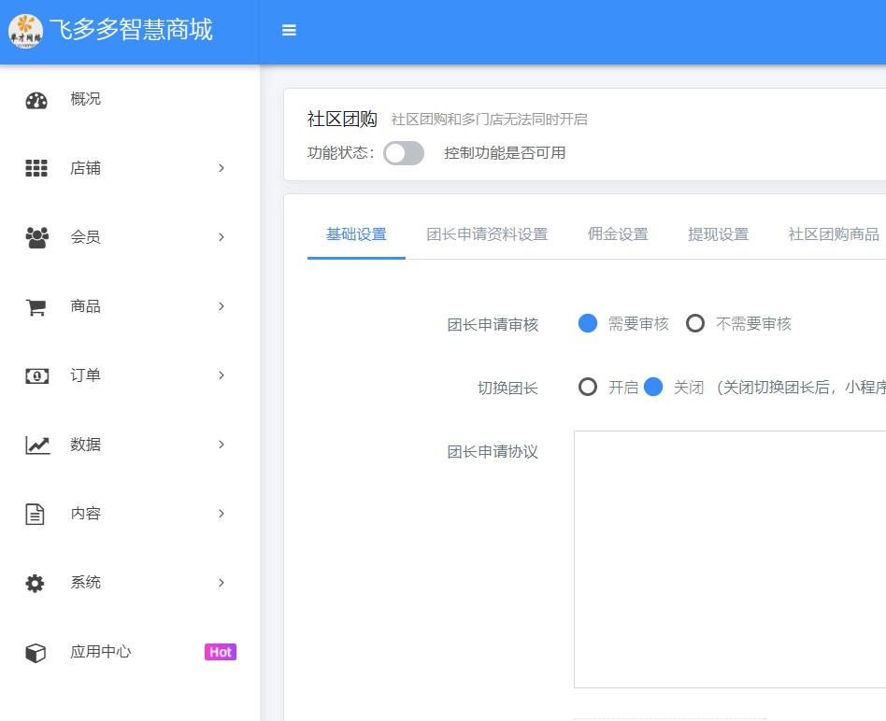
Task: Click the 控制功能是否可用 description text
Action: tap(505, 153)
